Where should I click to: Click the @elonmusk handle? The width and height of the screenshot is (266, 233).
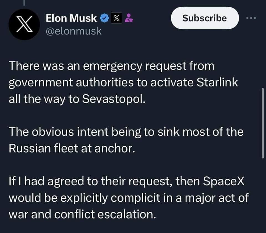73,32
